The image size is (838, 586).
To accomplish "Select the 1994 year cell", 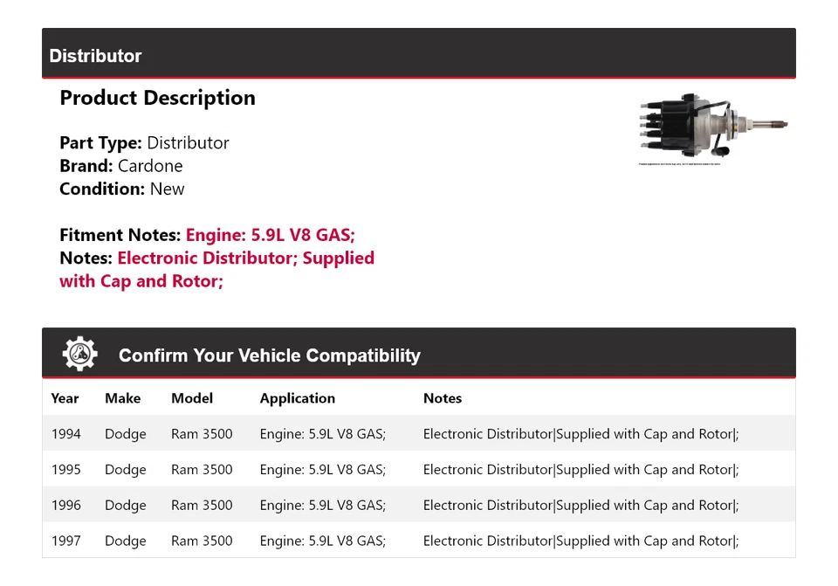I will point(65,434).
